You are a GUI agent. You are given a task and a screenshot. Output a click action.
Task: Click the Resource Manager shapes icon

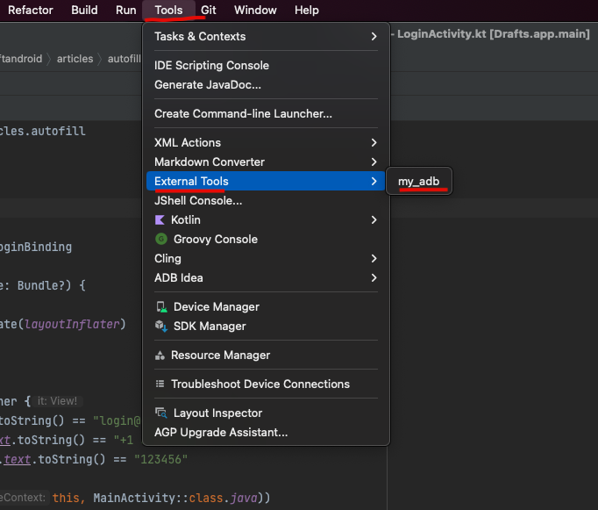coord(160,356)
